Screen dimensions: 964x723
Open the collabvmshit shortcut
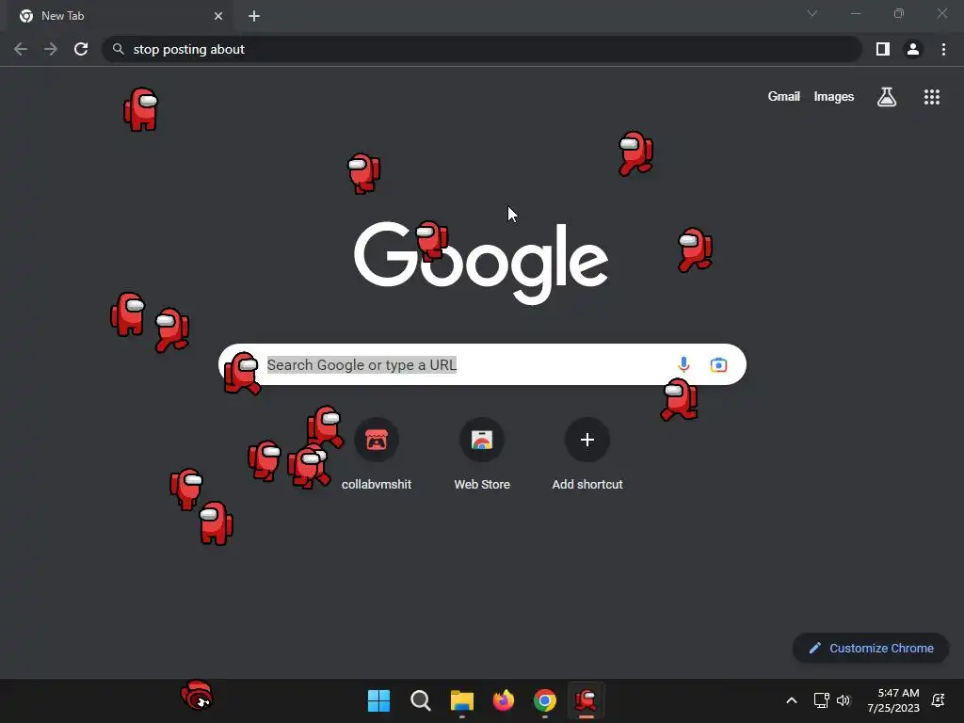[x=377, y=455]
